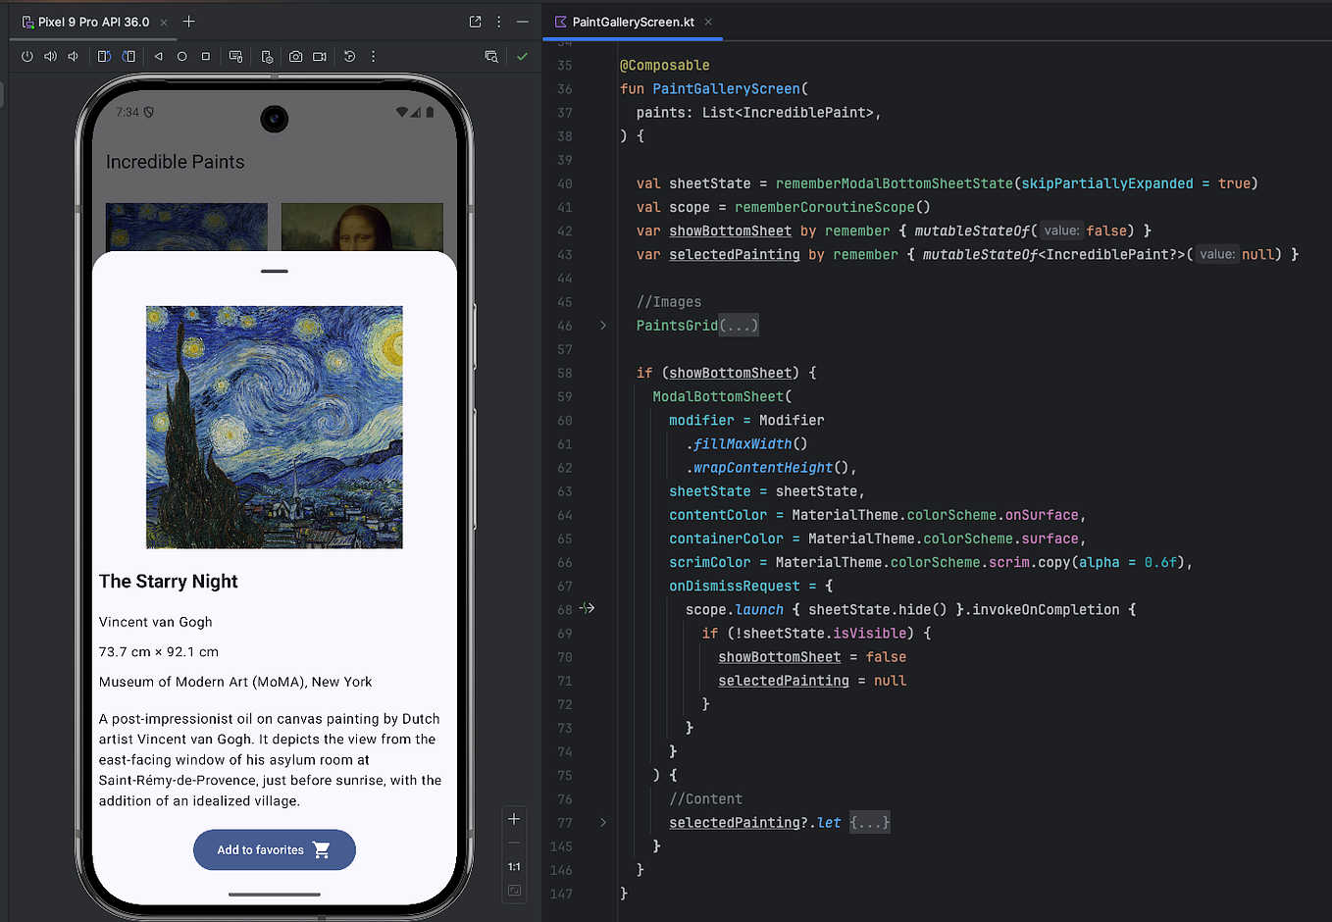Screen dimensions: 1332x922
Task: Rotate the virtual device left
Action: [x=104, y=56]
